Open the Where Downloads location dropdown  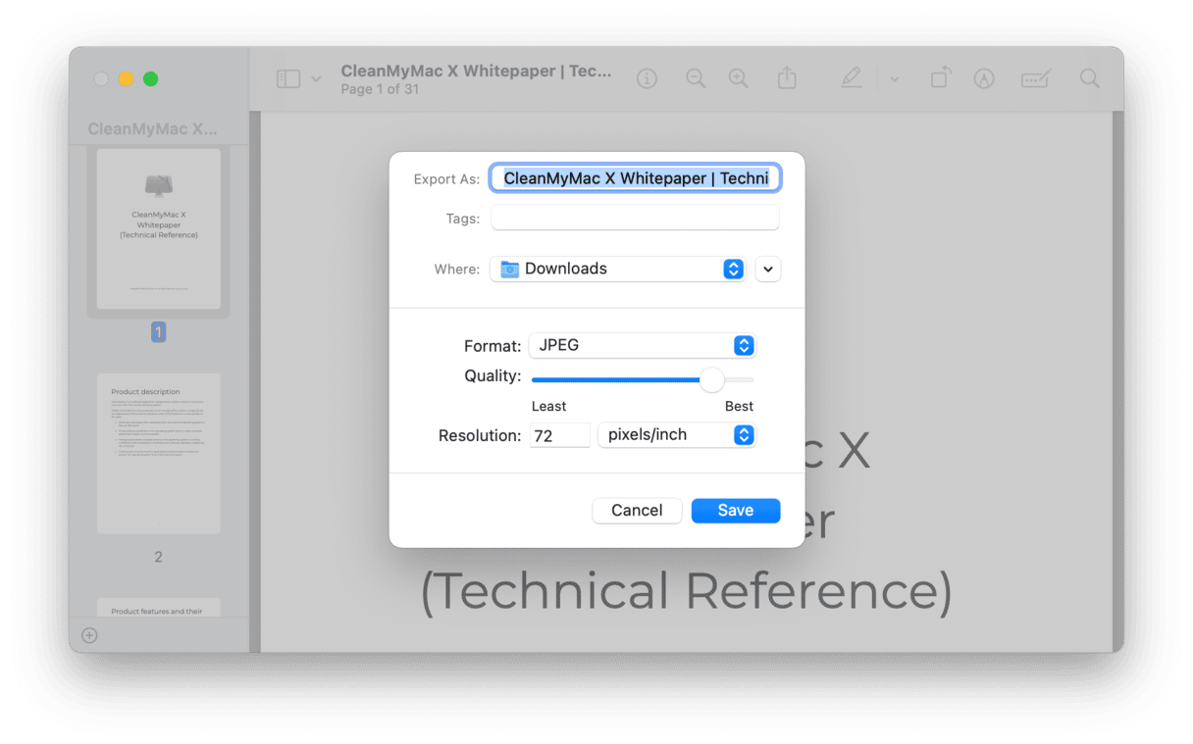pyautogui.click(x=618, y=269)
